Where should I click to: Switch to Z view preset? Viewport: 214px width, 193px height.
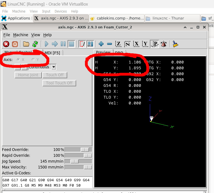[x=118, y=44]
